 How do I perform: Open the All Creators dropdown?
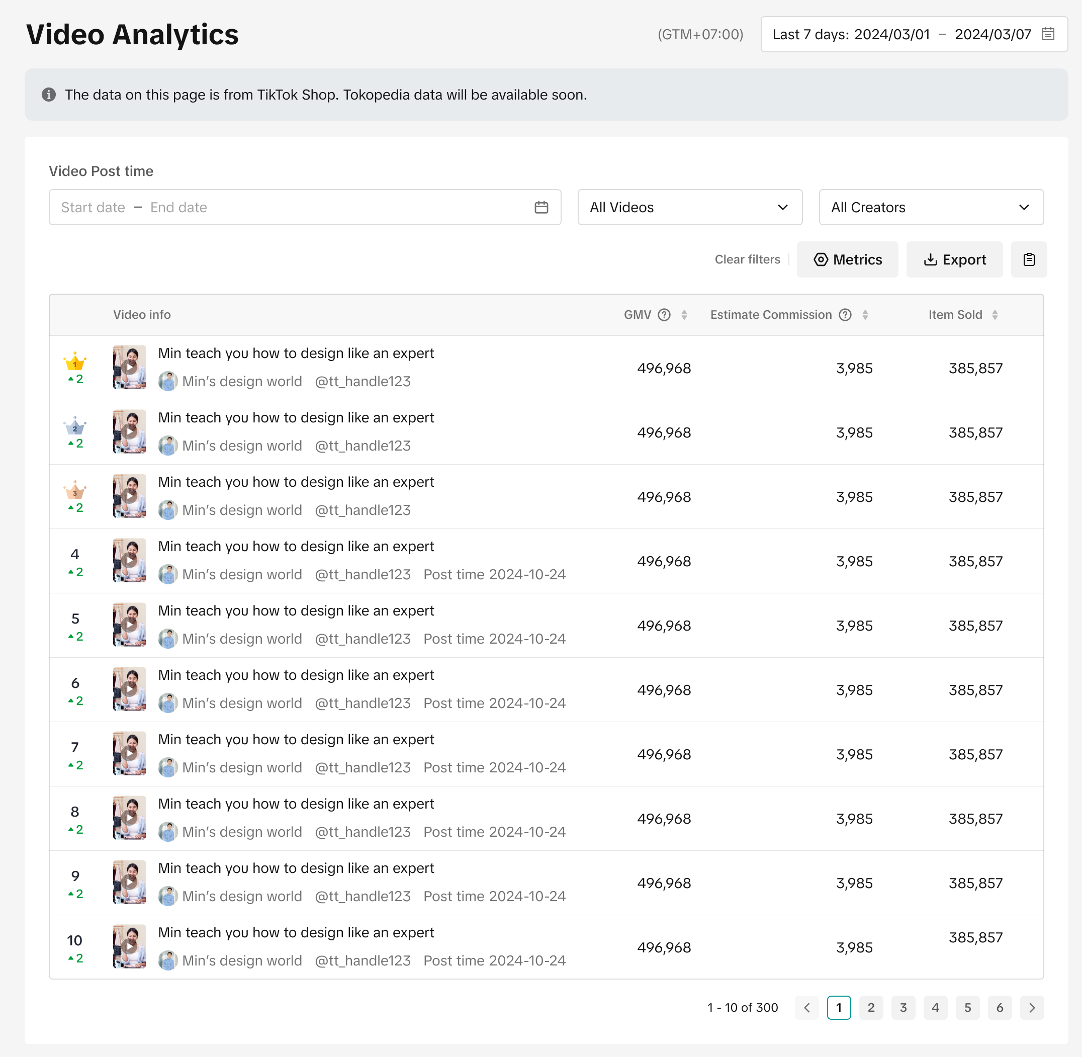point(931,207)
